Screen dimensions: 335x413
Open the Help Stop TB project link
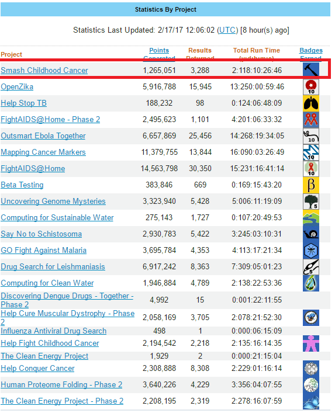(x=24, y=103)
